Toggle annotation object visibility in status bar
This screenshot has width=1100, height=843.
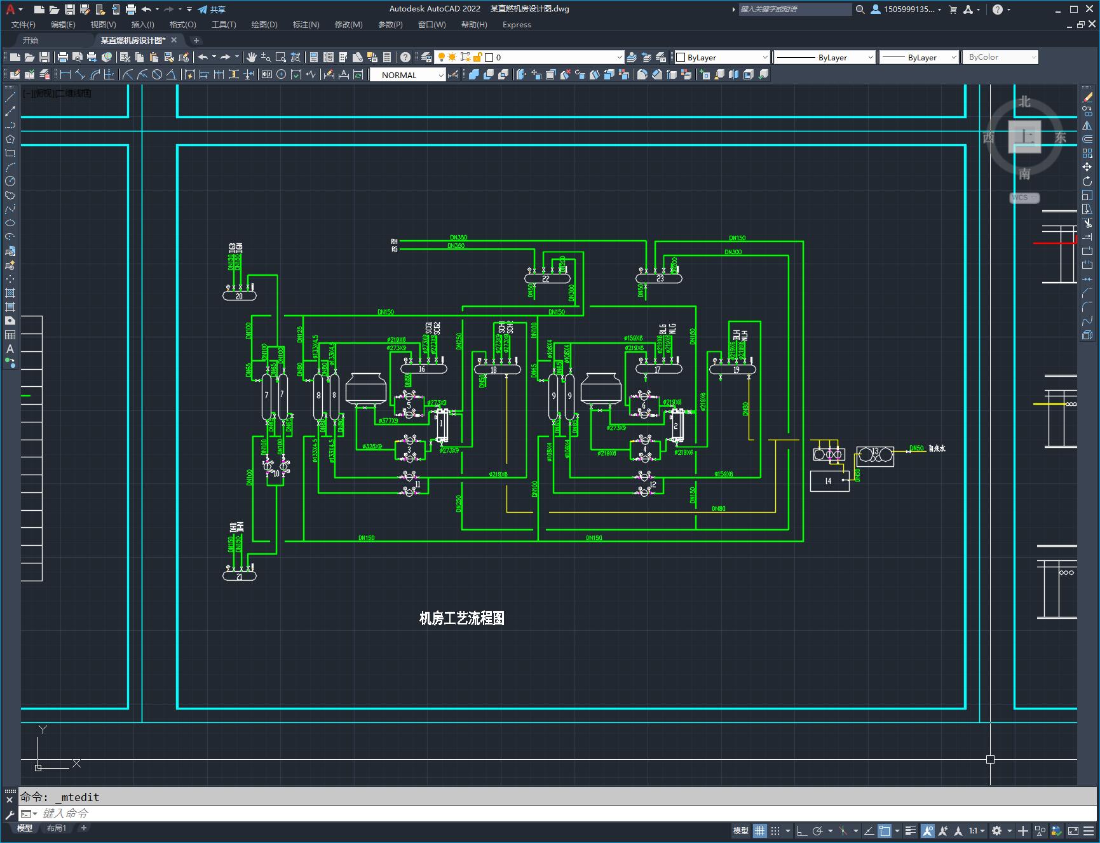(927, 830)
